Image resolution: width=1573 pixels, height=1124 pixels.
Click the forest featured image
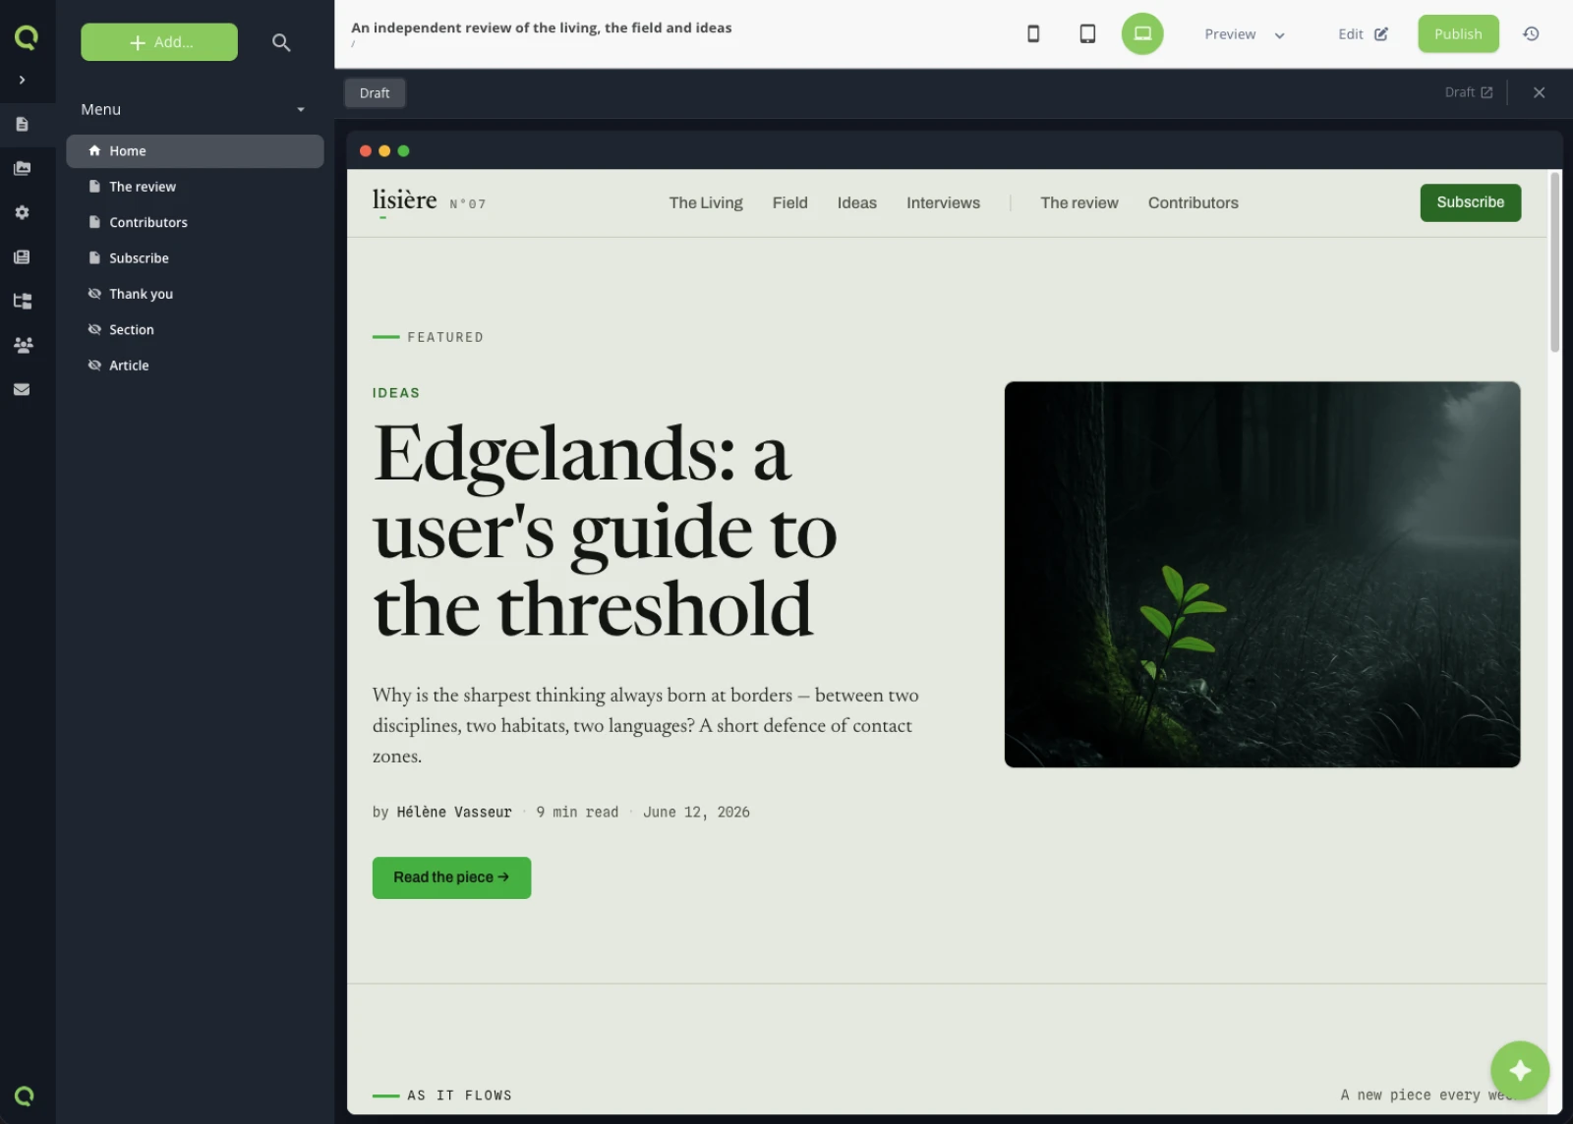tap(1262, 575)
